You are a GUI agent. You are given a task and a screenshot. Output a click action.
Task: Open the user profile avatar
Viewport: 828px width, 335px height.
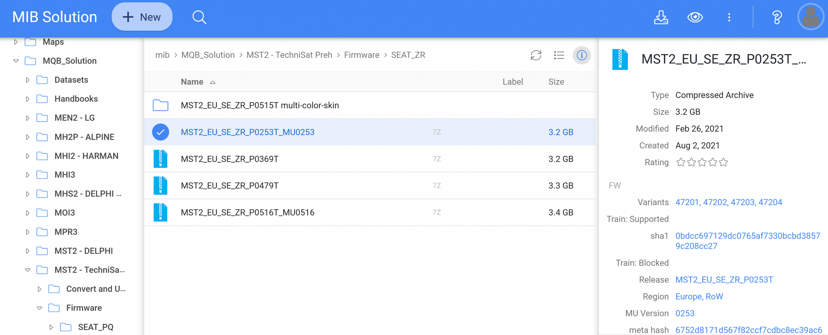click(x=810, y=17)
